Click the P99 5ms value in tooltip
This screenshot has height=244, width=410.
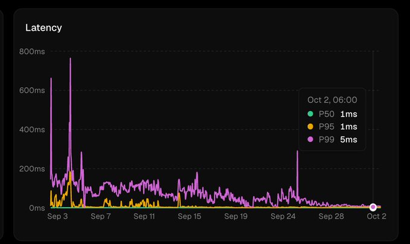[348, 140]
